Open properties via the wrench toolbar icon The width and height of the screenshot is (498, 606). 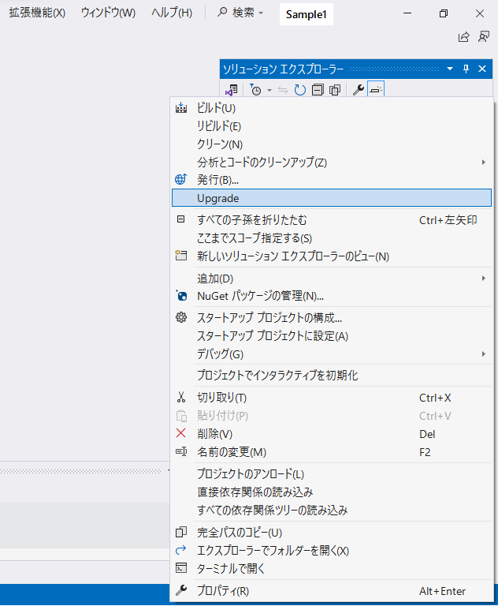358,90
